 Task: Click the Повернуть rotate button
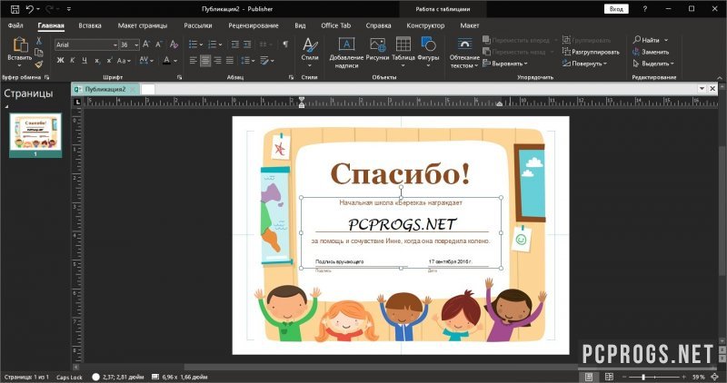click(x=584, y=64)
